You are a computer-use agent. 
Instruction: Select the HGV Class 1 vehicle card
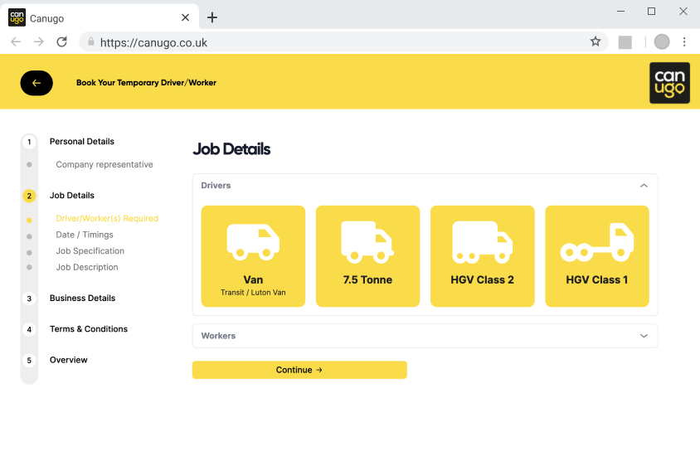click(596, 255)
